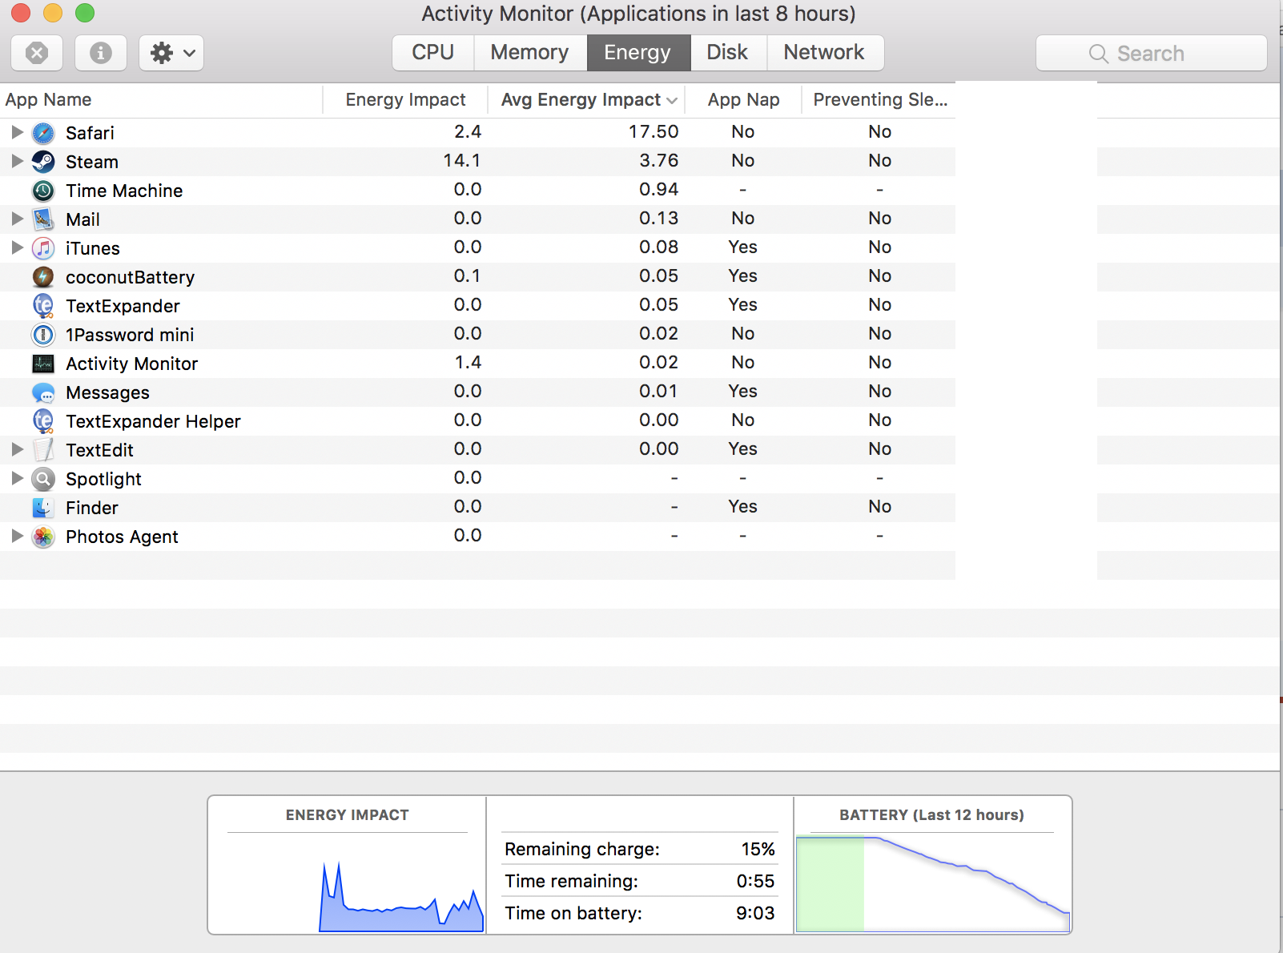This screenshot has width=1283, height=953.
Task: Click the sort arrow on Avg Energy Impact
Action: (x=672, y=101)
